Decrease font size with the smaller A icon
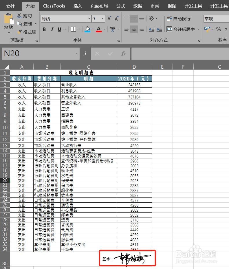 [117, 19]
